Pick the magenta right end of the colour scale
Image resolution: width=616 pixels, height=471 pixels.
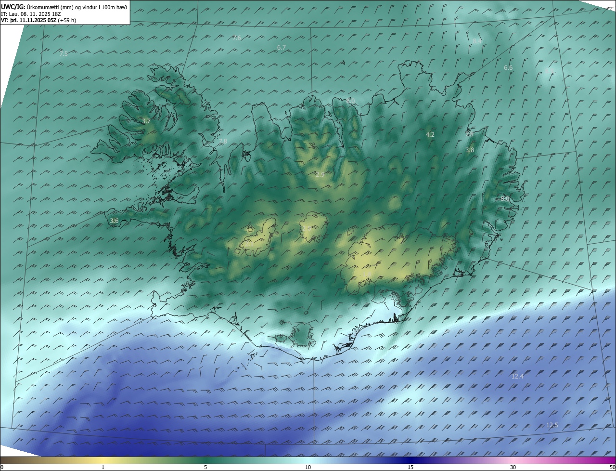pos(604,460)
